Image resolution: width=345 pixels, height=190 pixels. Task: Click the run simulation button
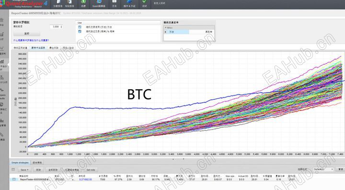click(27, 34)
